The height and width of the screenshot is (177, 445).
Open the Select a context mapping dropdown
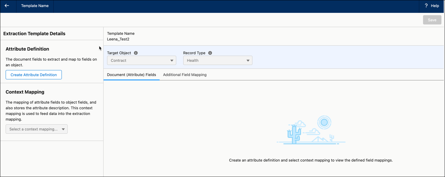point(36,129)
